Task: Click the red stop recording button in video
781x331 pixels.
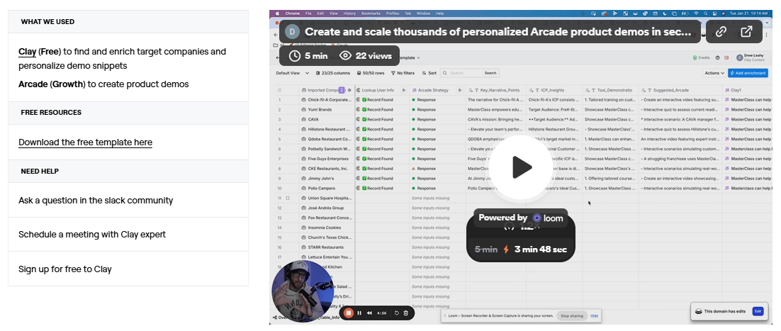Action: click(349, 313)
